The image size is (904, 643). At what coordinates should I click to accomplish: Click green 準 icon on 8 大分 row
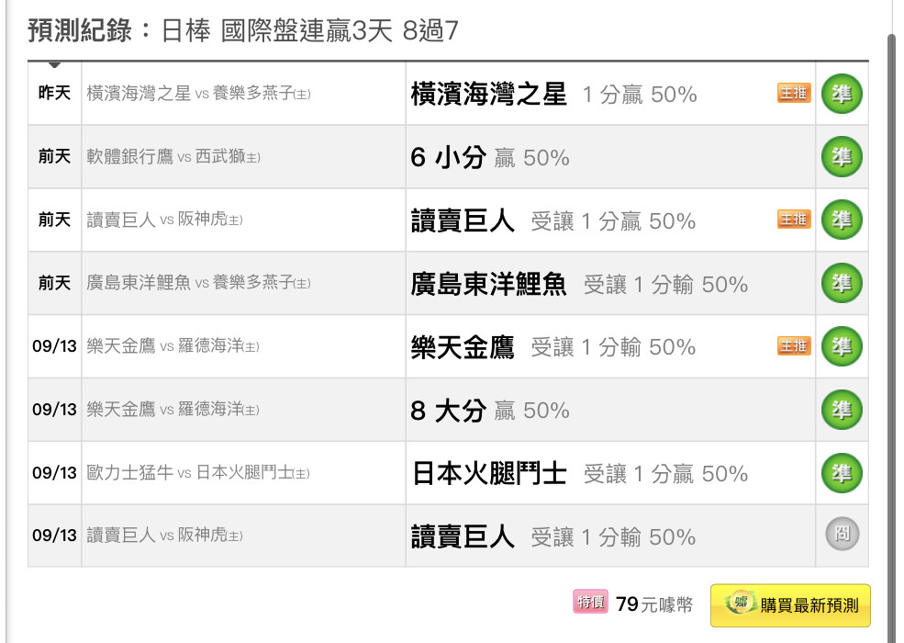coord(842,410)
